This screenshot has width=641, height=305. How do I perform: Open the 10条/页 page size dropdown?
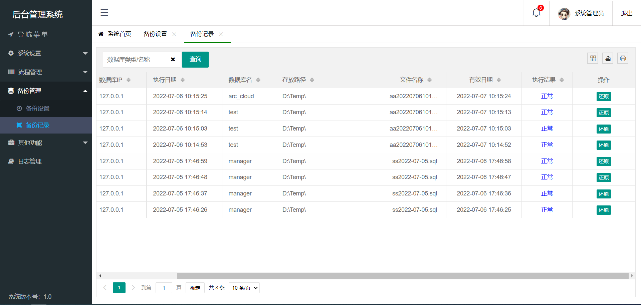click(244, 288)
